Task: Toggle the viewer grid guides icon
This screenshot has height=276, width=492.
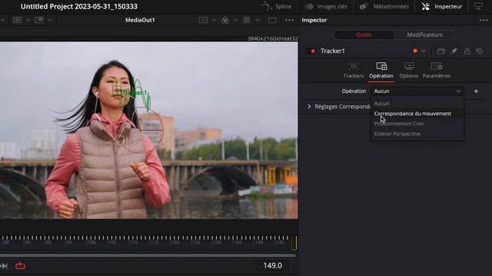Action: 247,20
